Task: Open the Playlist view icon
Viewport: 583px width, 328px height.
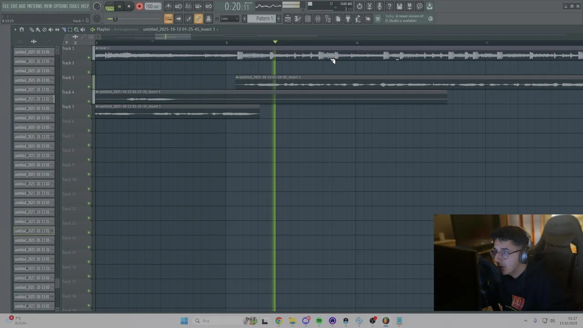Action: click(x=287, y=19)
